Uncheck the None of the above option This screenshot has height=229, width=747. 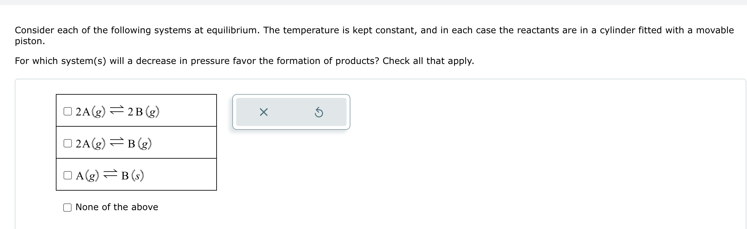click(x=67, y=207)
